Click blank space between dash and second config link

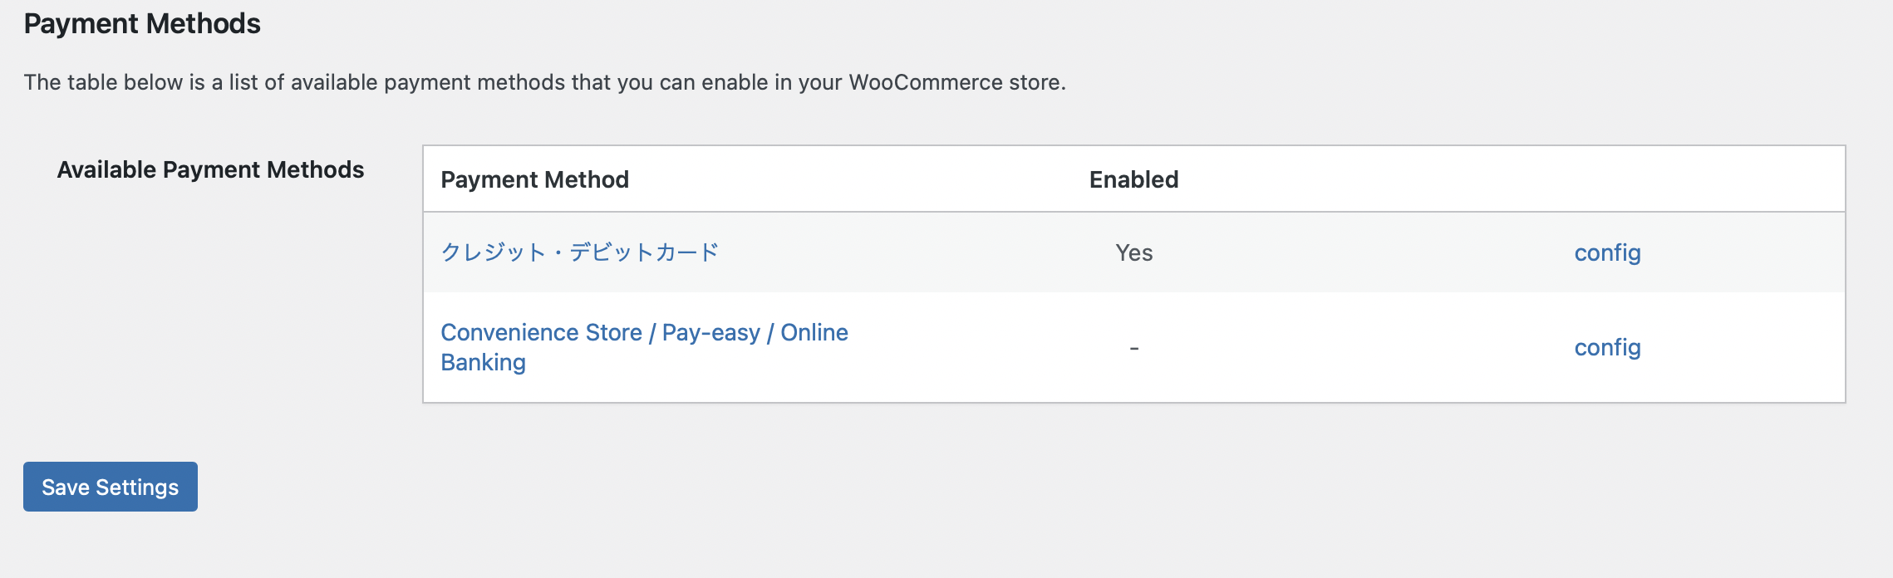coord(1363,348)
